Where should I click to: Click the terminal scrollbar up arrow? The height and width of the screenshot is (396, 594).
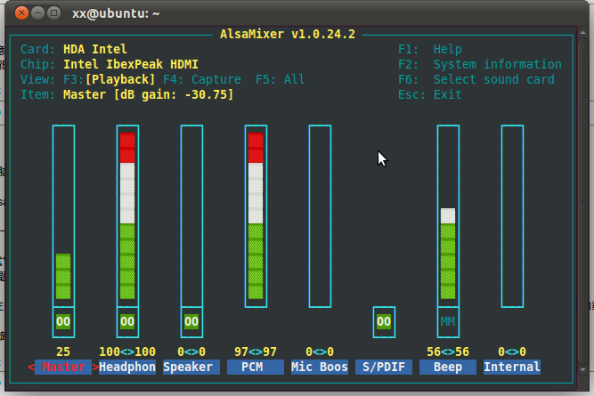point(582,33)
